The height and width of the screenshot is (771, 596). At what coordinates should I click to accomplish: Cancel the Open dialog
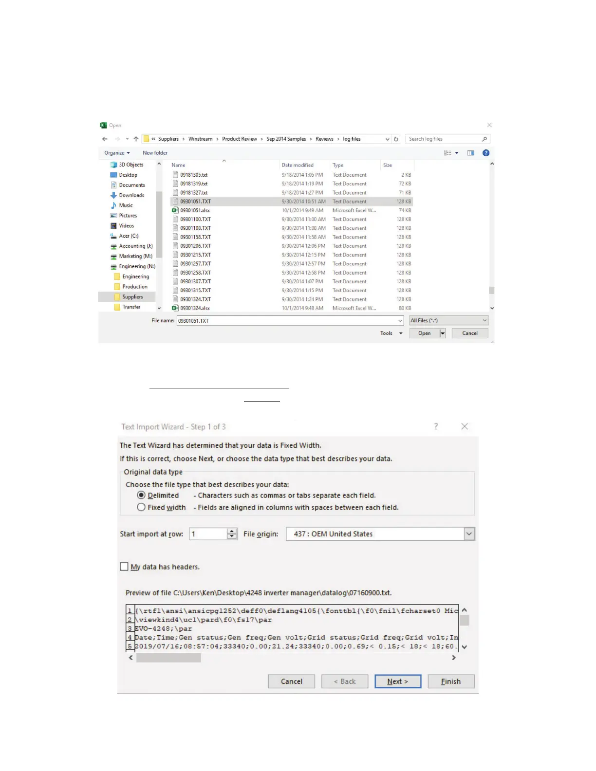tap(470, 333)
